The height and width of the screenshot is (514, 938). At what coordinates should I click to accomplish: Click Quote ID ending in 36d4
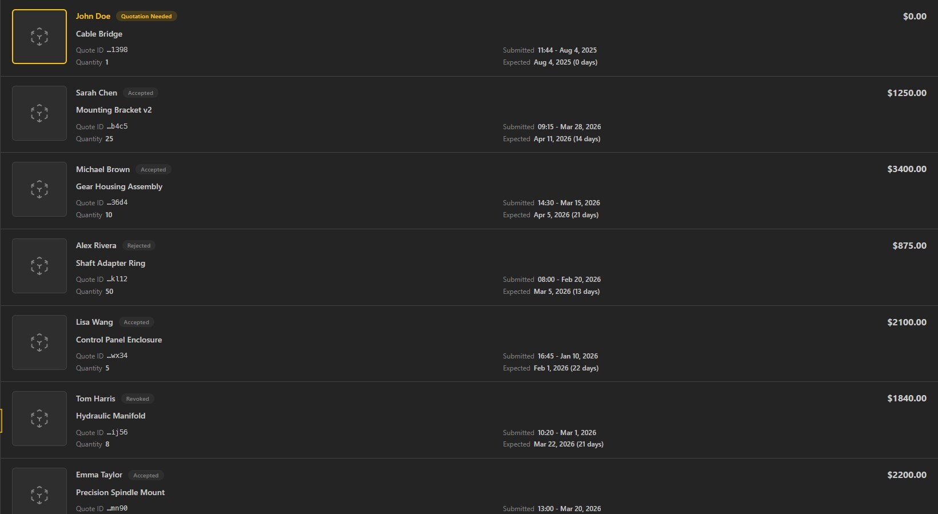pos(102,202)
